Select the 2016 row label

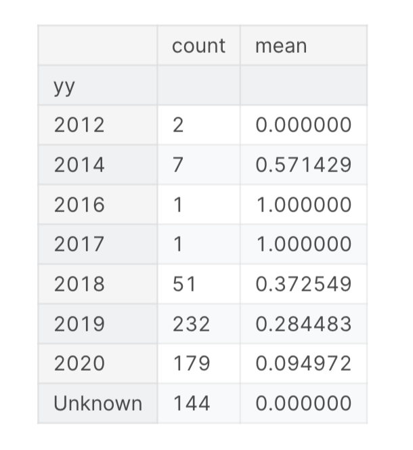click(79, 205)
